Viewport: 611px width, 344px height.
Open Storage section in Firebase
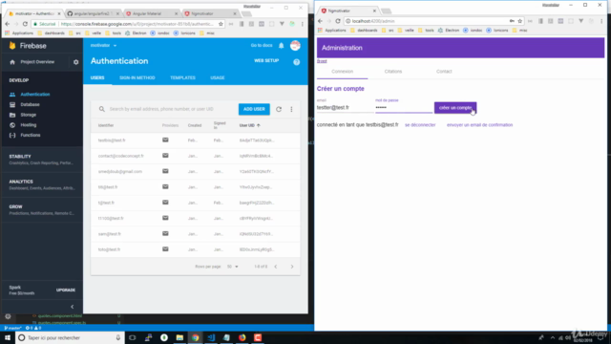[28, 115]
